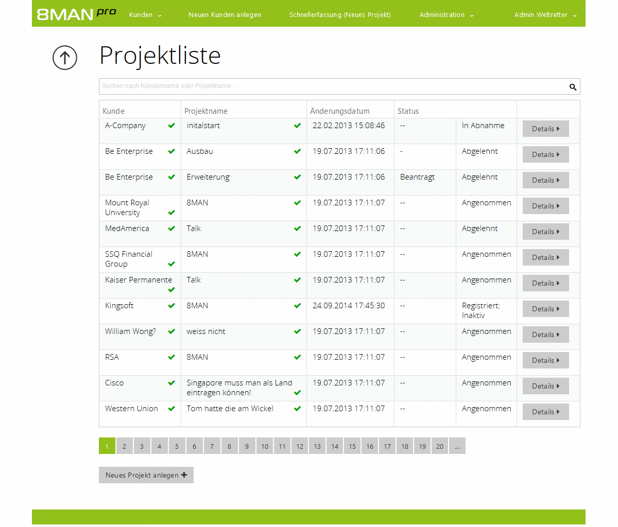The width and height of the screenshot is (618, 527).
Task: Go to page 2 of the project list
Action: pyautogui.click(x=124, y=446)
